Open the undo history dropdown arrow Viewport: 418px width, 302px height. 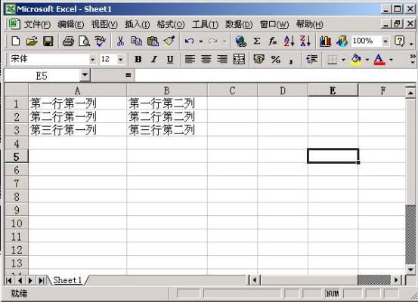pyautogui.click(x=201, y=42)
